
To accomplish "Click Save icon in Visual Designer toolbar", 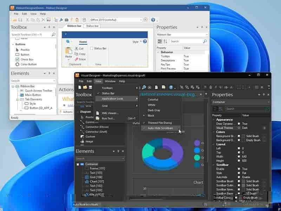I will coord(90,87).
